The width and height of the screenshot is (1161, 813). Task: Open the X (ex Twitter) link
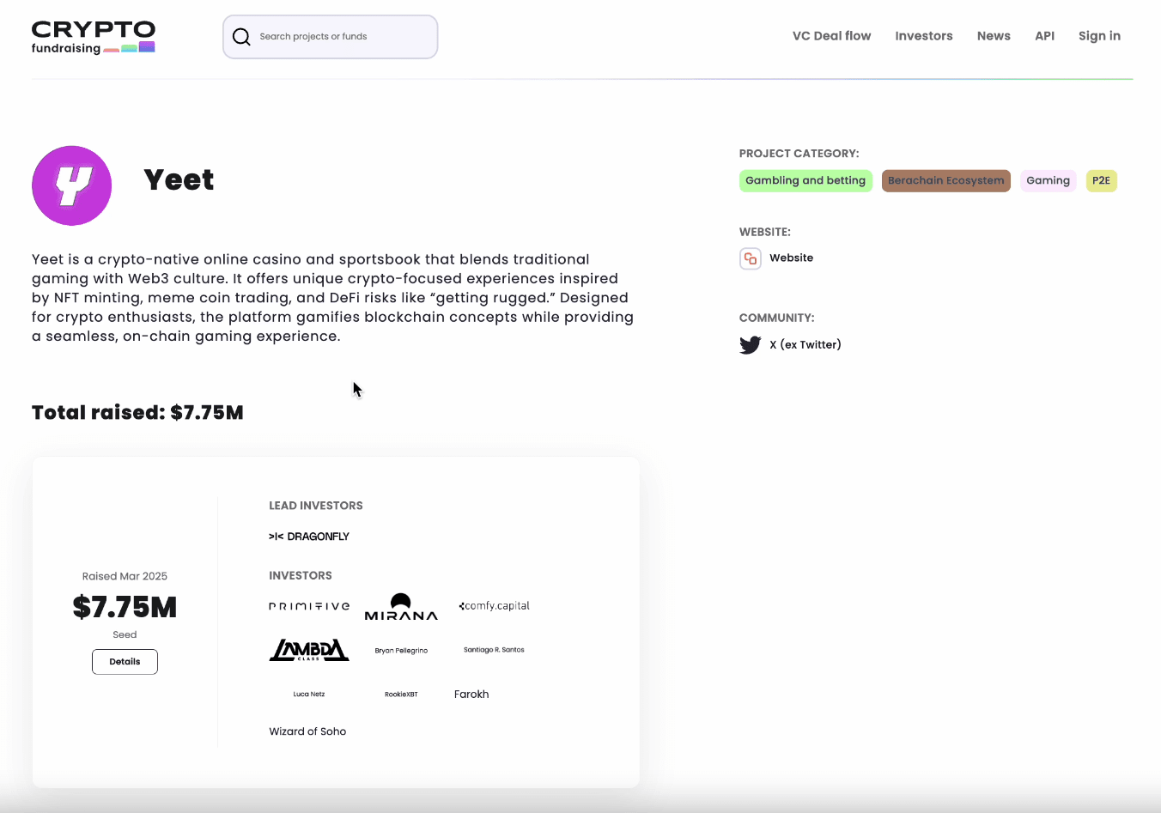pos(805,344)
